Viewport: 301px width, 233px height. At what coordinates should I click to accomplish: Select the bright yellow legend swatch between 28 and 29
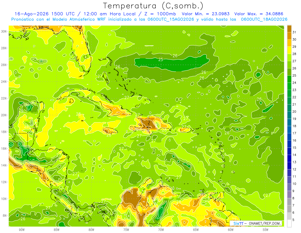point(289,50)
